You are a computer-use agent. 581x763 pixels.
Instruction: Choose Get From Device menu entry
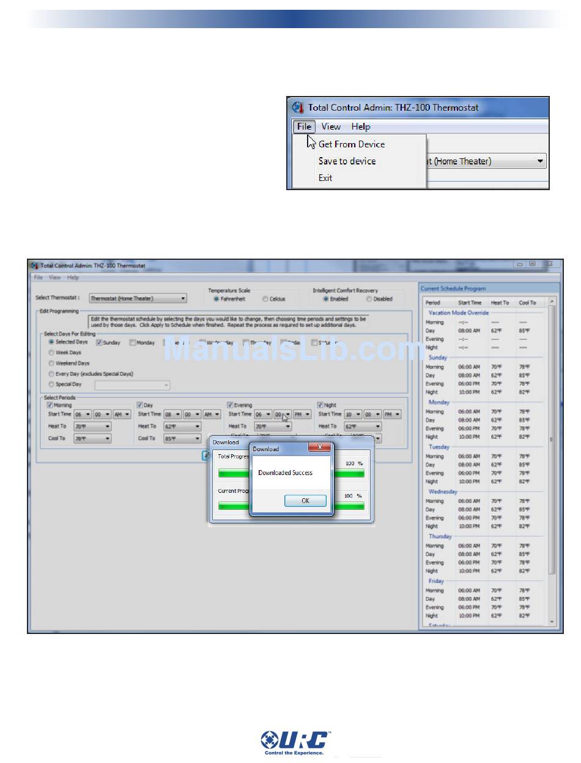point(352,144)
